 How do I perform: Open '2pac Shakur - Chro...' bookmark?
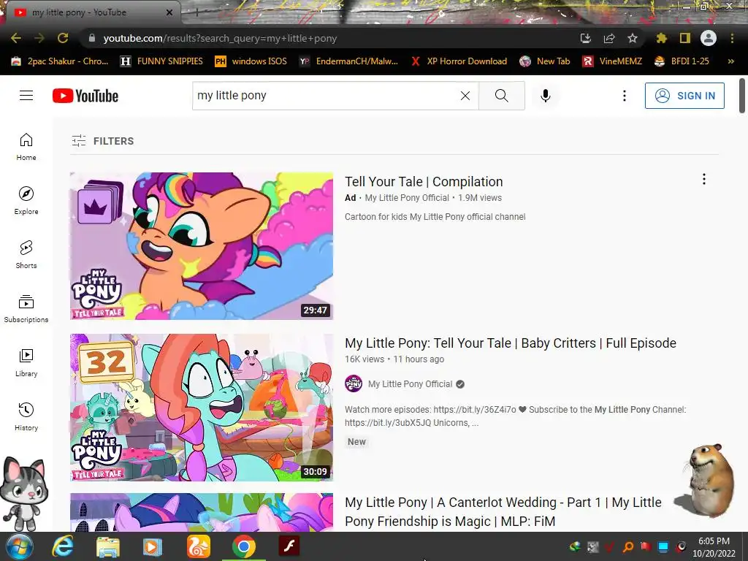pyautogui.click(x=60, y=61)
